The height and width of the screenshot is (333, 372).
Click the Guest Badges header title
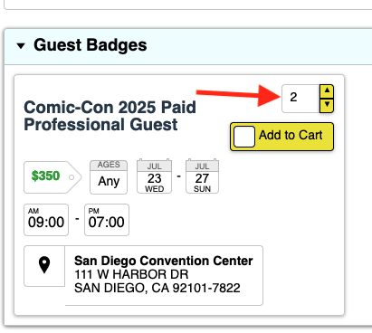(91, 45)
